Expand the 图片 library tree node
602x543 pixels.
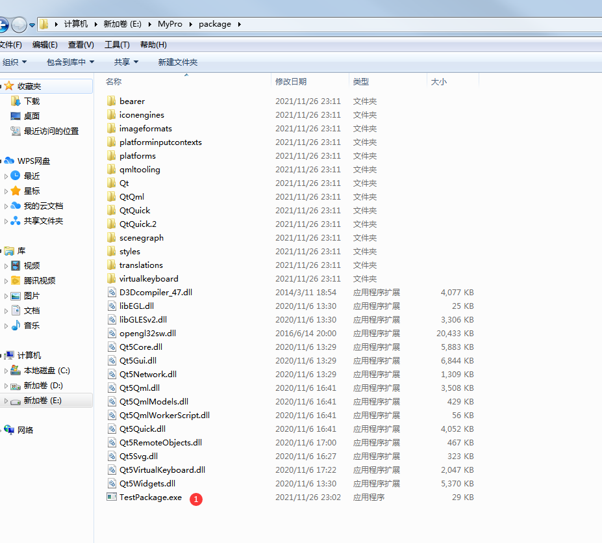click(6, 296)
